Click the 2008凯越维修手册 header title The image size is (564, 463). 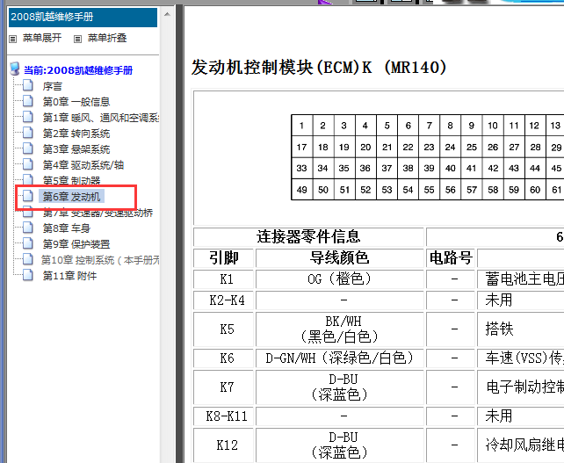tap(52, 17)
